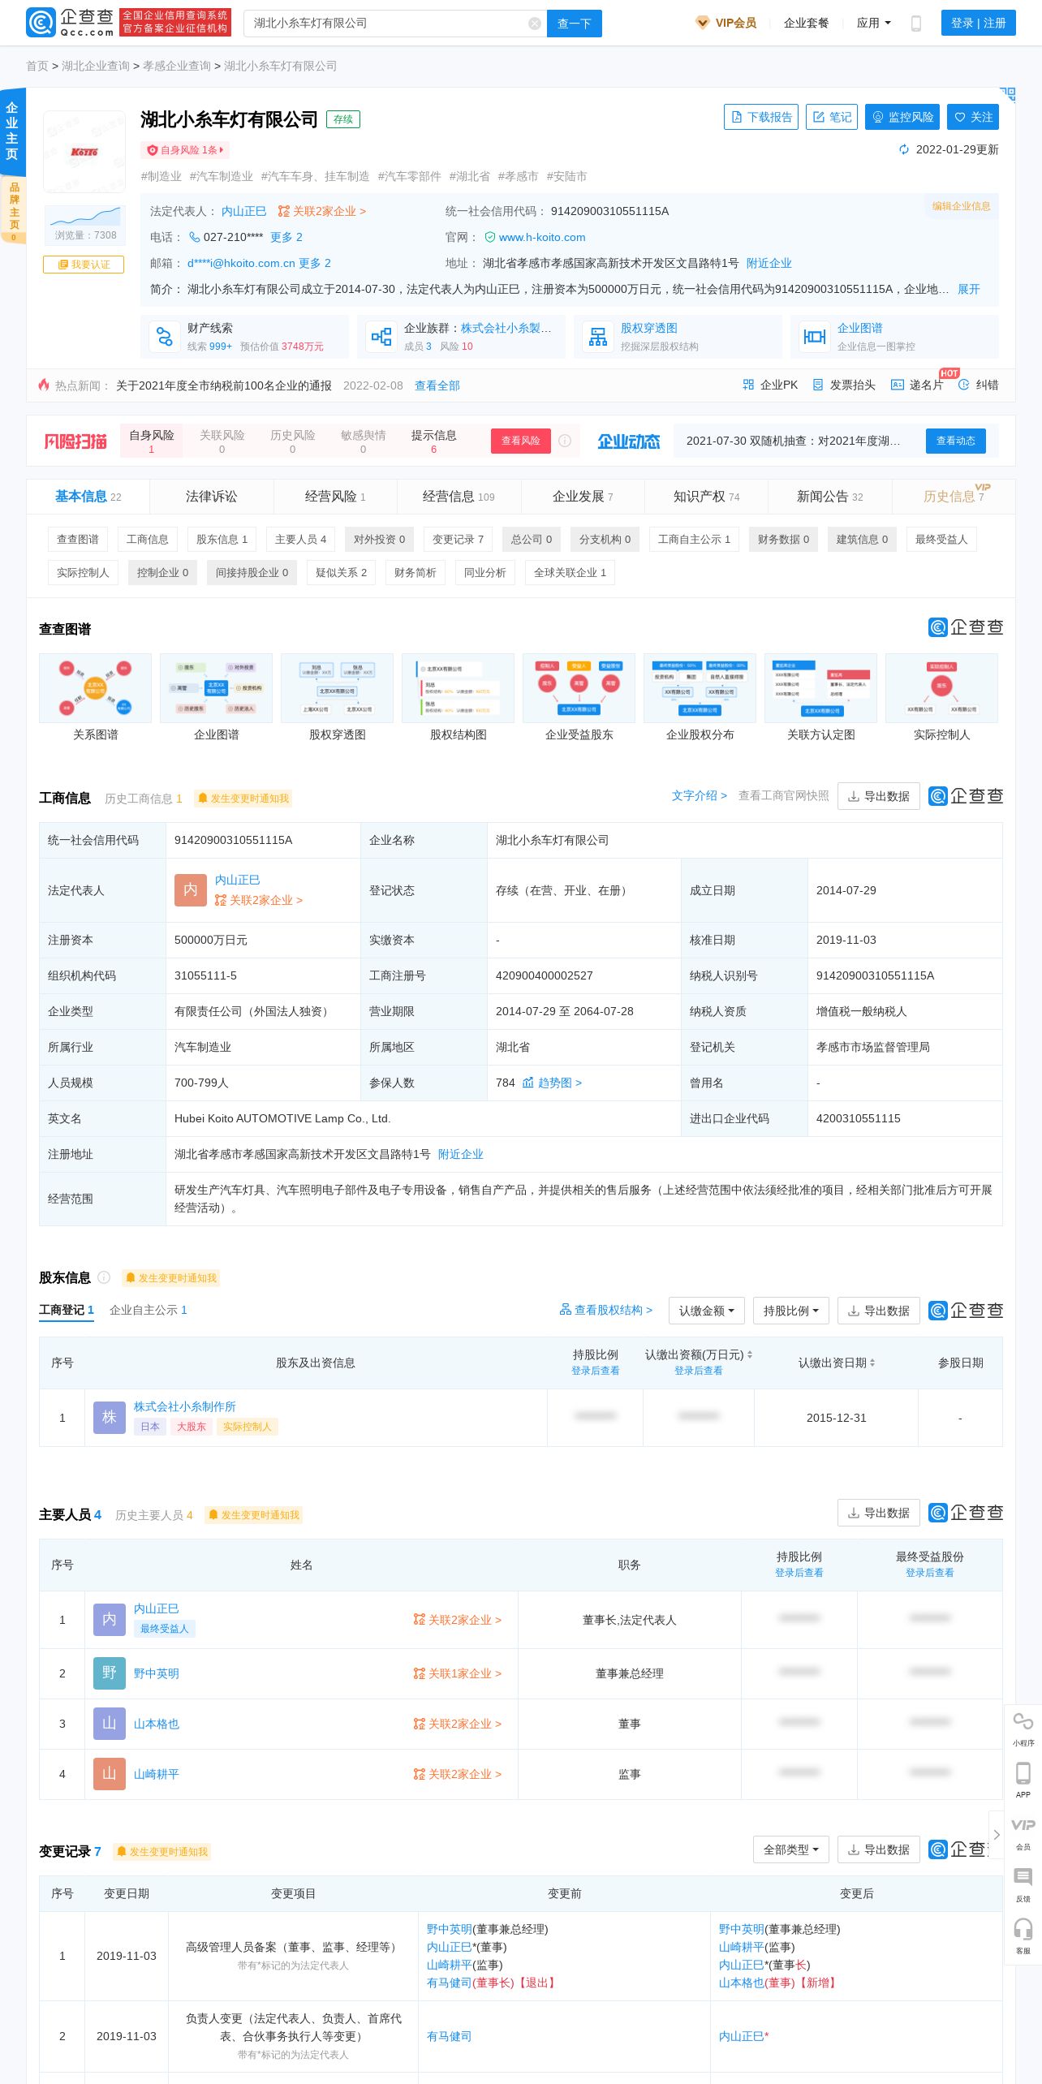
Task: Click the info icon next to 查看风险
Action: point(565,441)
